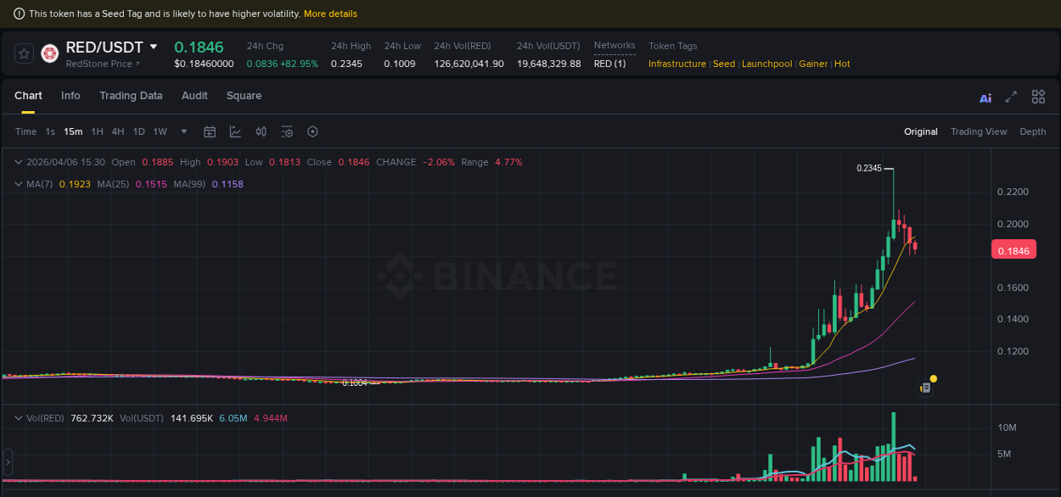Screen dimensions: 1061x497
Task: Open the hexagon chart settings icon
Action: (312, 131)
